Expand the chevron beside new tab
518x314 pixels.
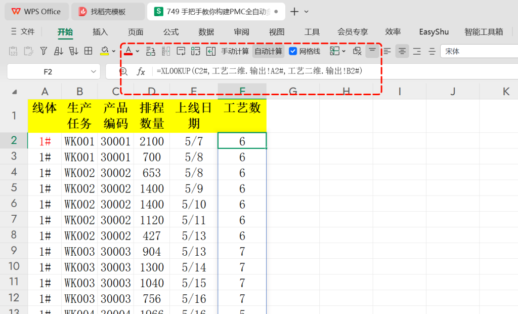tap(307, 12)
